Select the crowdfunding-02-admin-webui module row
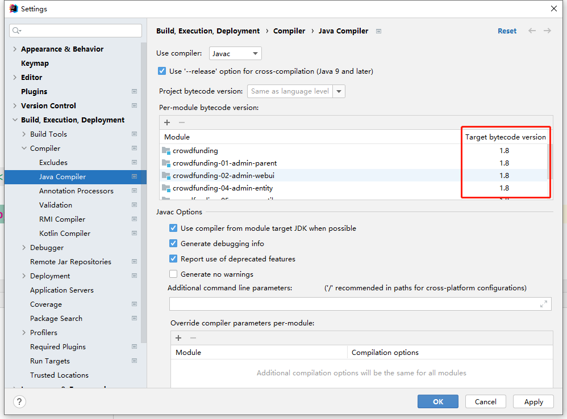The height and width of the screenshot is (419, 567). (x=223, y=176)
